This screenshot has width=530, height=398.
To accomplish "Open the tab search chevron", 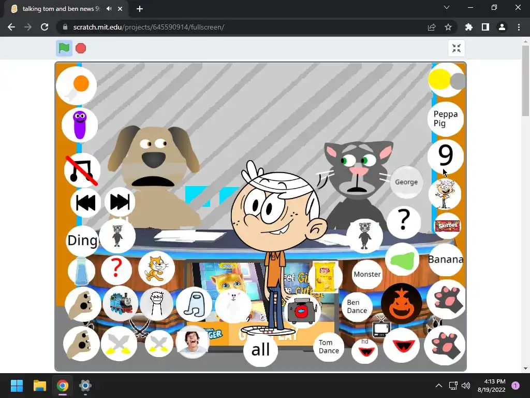I will (x=447, y=7).
